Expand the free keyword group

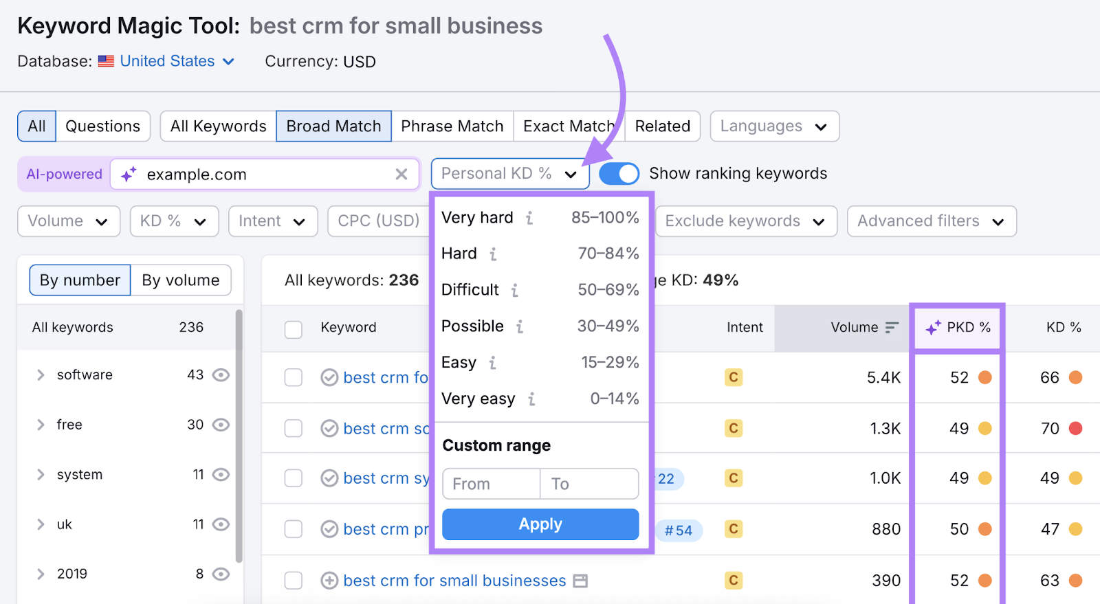point(41,425)
